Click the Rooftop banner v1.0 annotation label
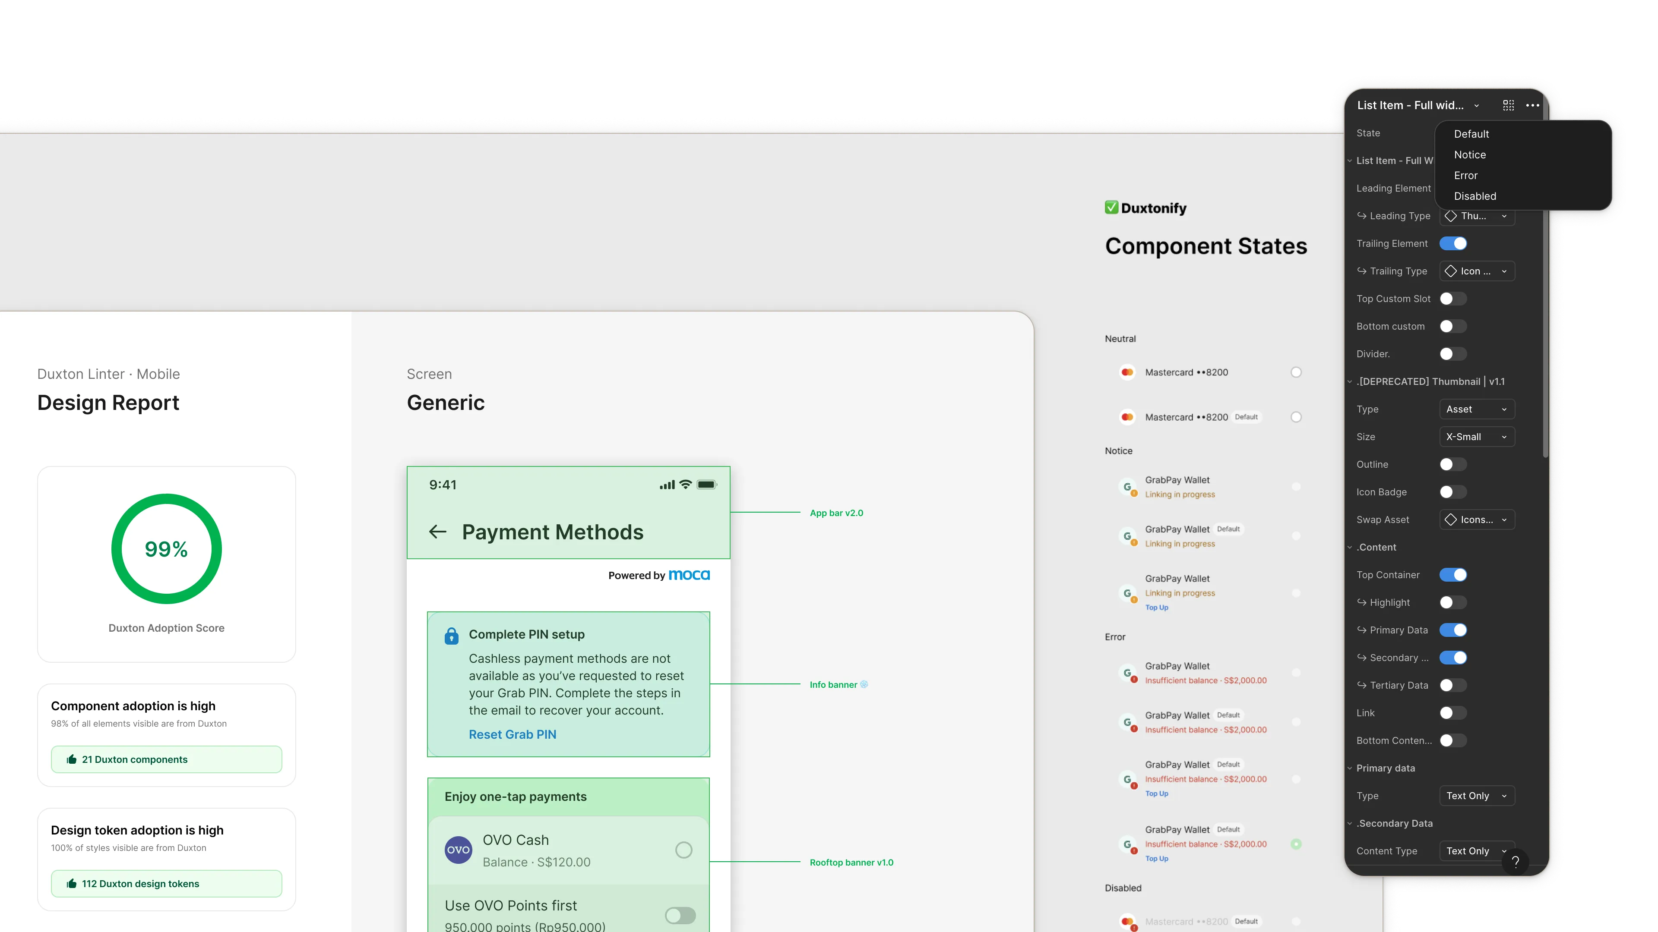 pos(851,862)
